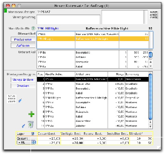
Task: Click the Montageauftrag text field
Action: pyautogui.click(x=68, y=19)
